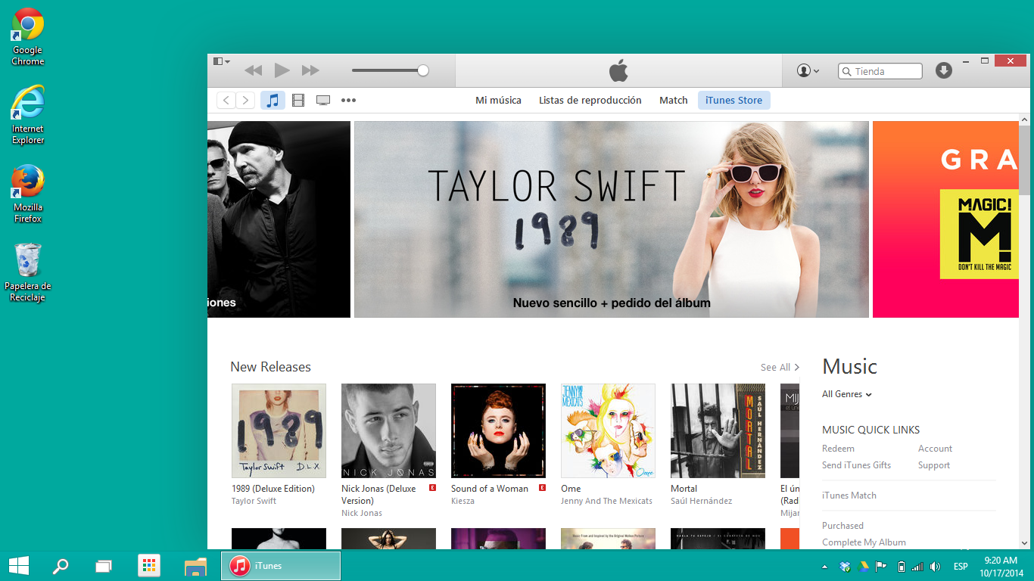Expand the All Genres dropdown
Screen dimensions: 1034x581
(847, 394)
